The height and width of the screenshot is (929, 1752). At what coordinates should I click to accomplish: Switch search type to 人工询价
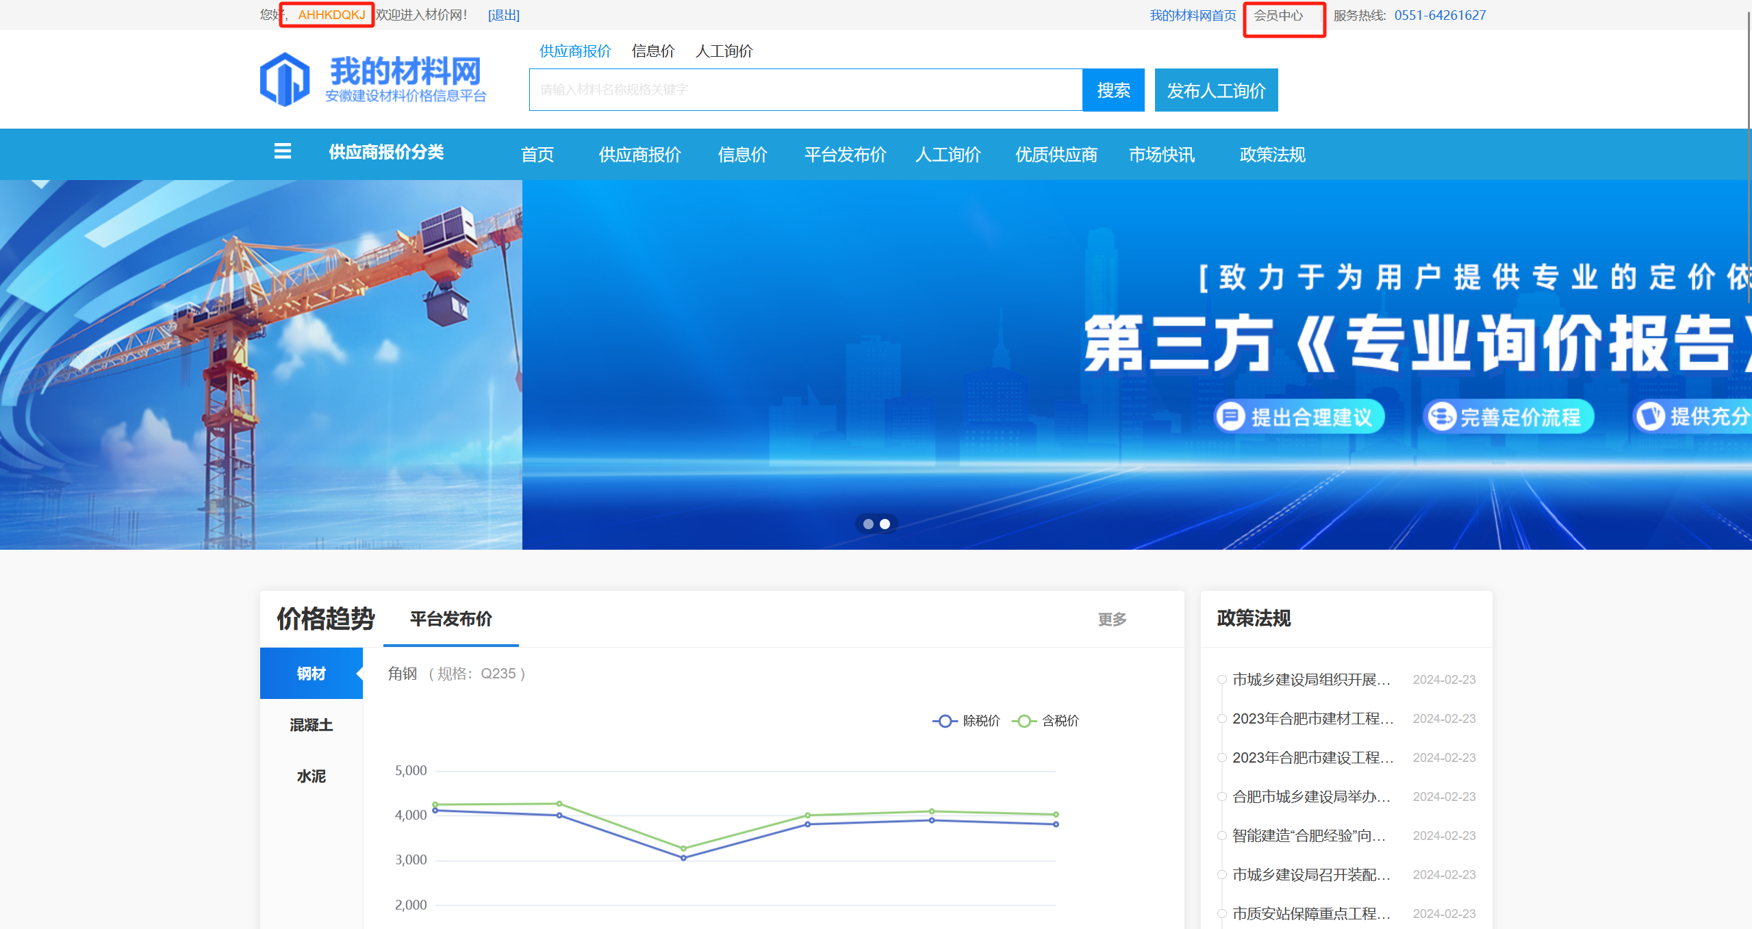[x=724, y=51]
